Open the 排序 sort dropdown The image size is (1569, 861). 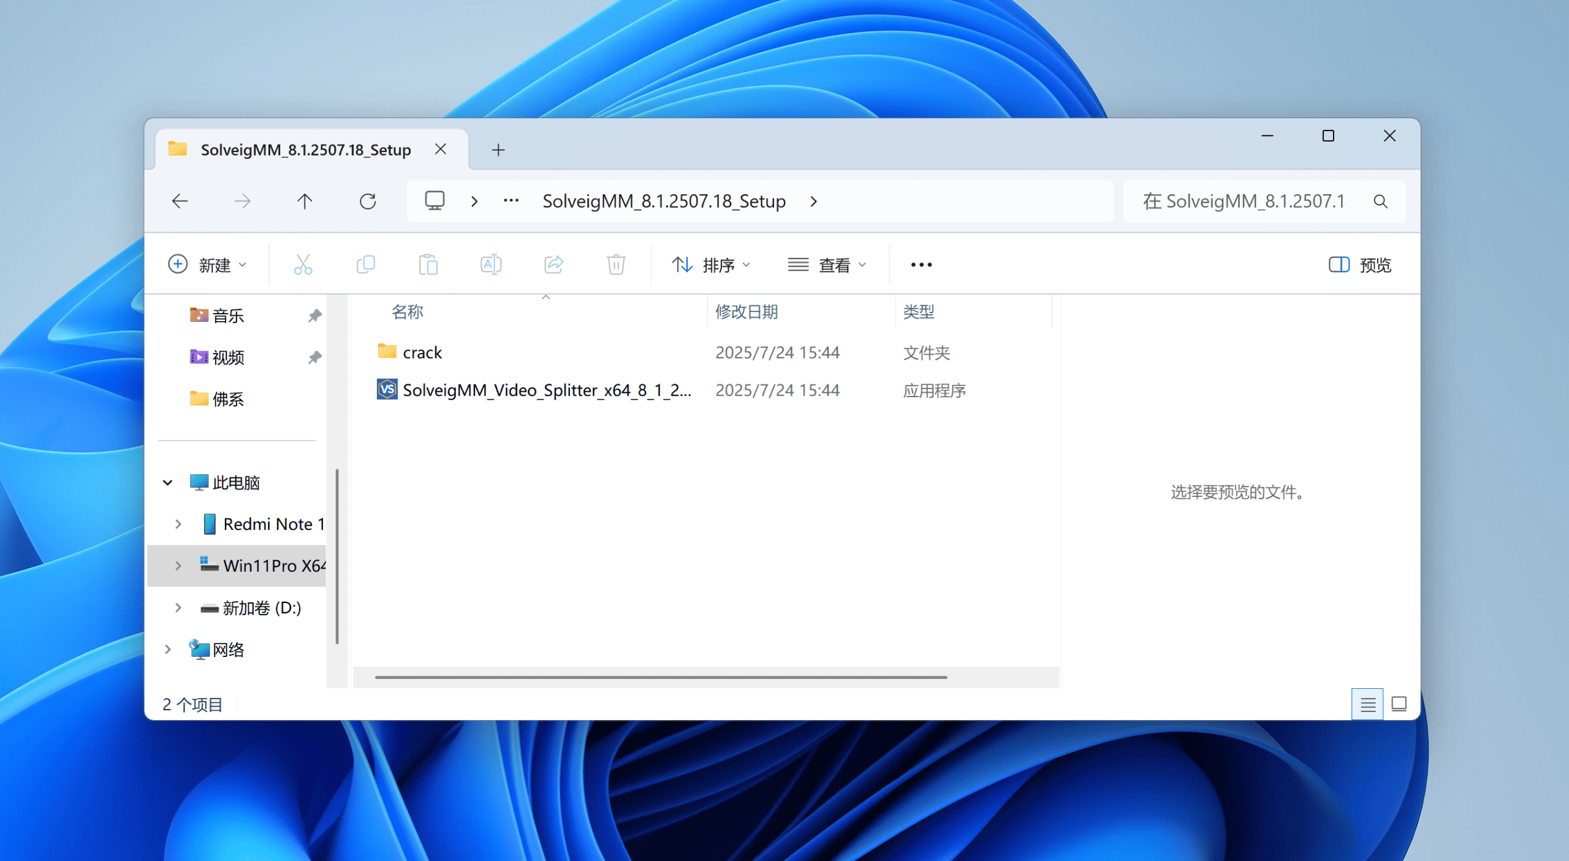point(711,265)
